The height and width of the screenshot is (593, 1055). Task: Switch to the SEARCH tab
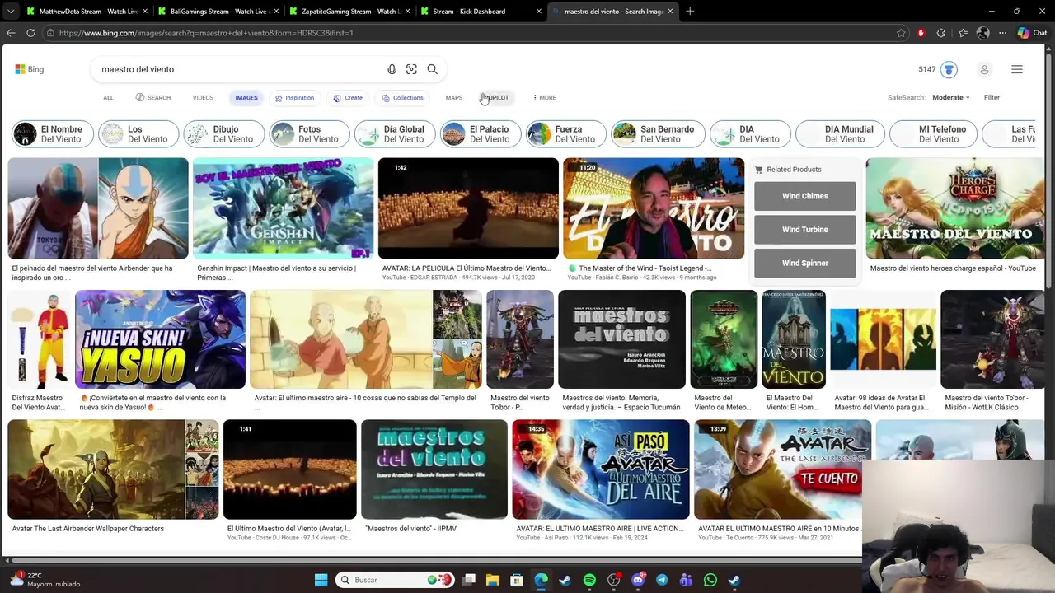pos(153,97)
